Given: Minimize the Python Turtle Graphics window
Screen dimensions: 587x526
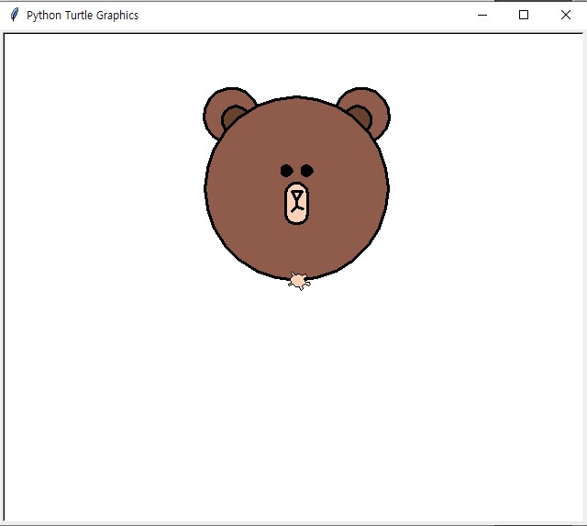Looking at the screenshot, I should (x=482, y=15).
